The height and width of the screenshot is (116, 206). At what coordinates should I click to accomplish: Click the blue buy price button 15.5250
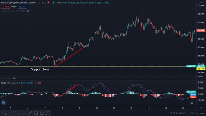pyautogui.click(x=22, y=7)
